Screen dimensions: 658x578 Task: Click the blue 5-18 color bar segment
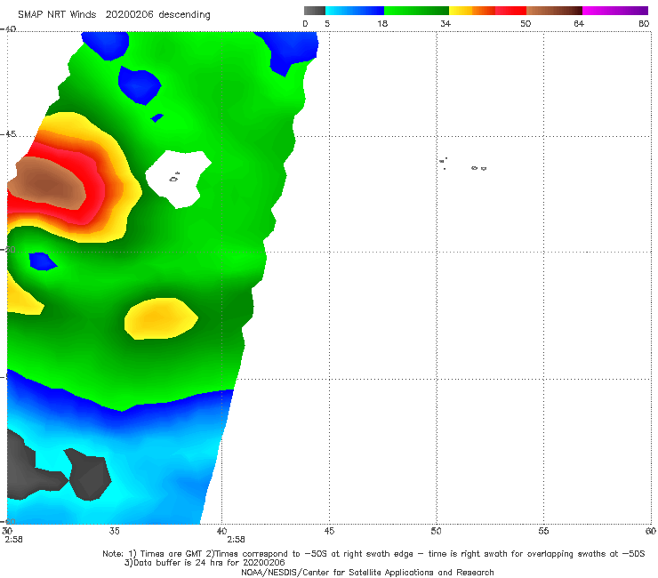pyautogui.click(x=355, y=11)
